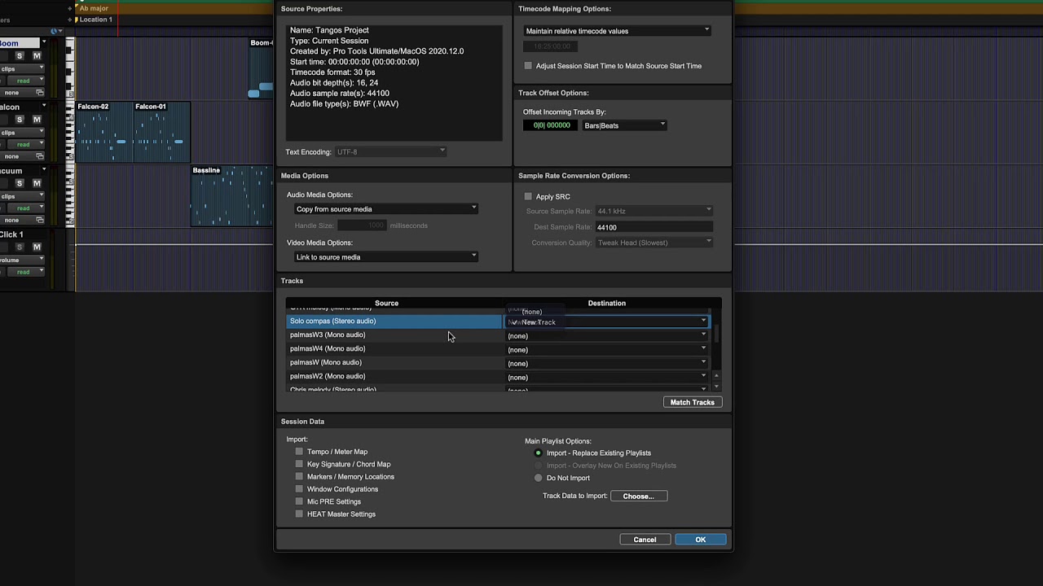Screen dimensions: 1043x586
Task: Solo the Falcon track
Action: click(20, 120)
